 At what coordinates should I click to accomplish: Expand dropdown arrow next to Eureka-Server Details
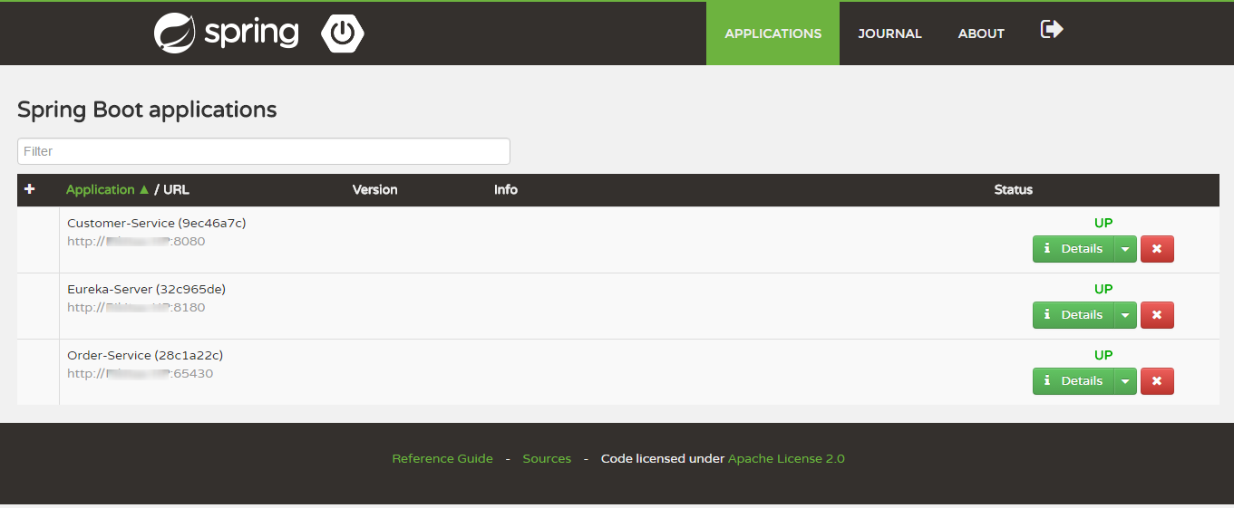click(x=1125, y=315)
